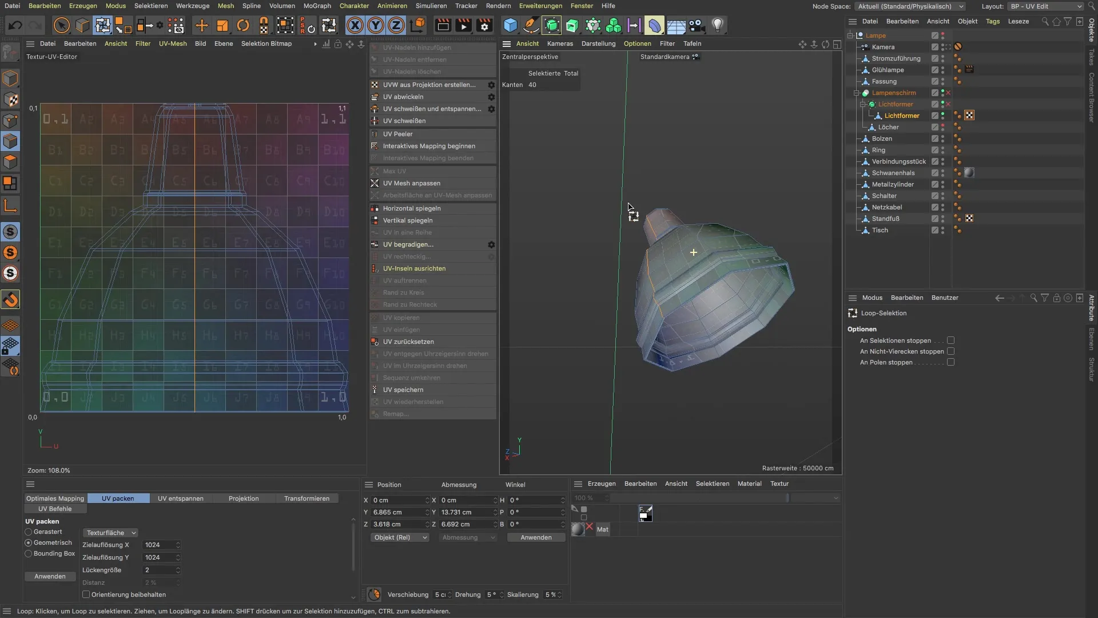Click the Lückengröße value field
1098x618 pixels.
[x=161, y=570]
